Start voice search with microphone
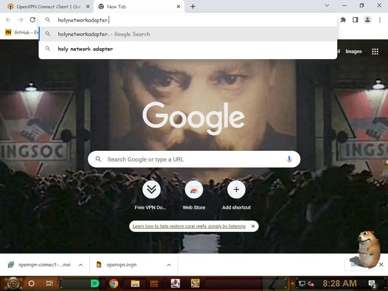Image resolution: width=388 pixels, height=291 pixels. coord(289,160)
